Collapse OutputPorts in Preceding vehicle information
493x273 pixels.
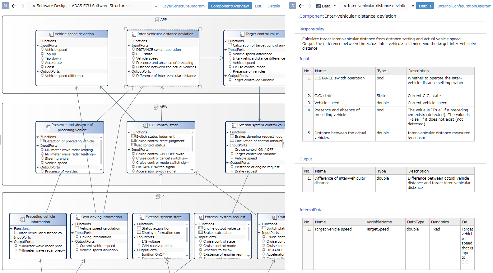point(11,242)
